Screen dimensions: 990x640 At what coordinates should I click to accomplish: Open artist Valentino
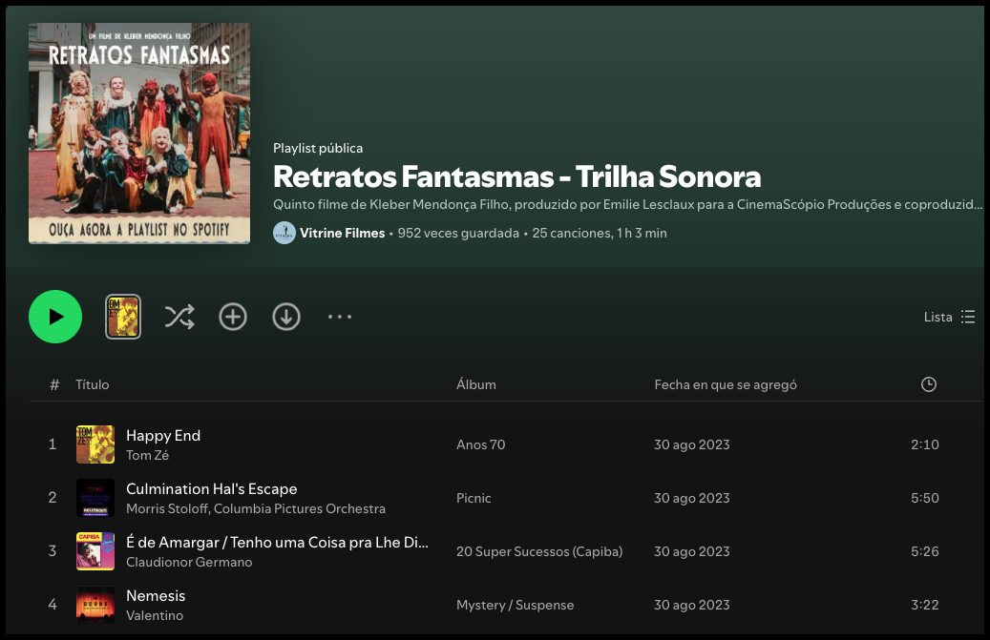(155, 615)
